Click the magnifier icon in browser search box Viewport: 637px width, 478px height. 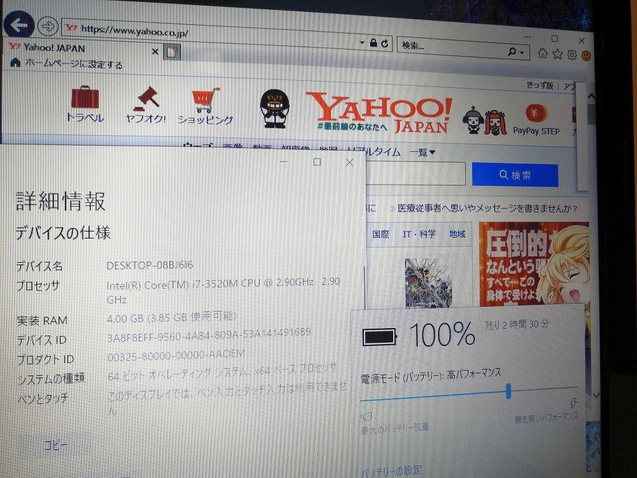[x=513, y=52]
